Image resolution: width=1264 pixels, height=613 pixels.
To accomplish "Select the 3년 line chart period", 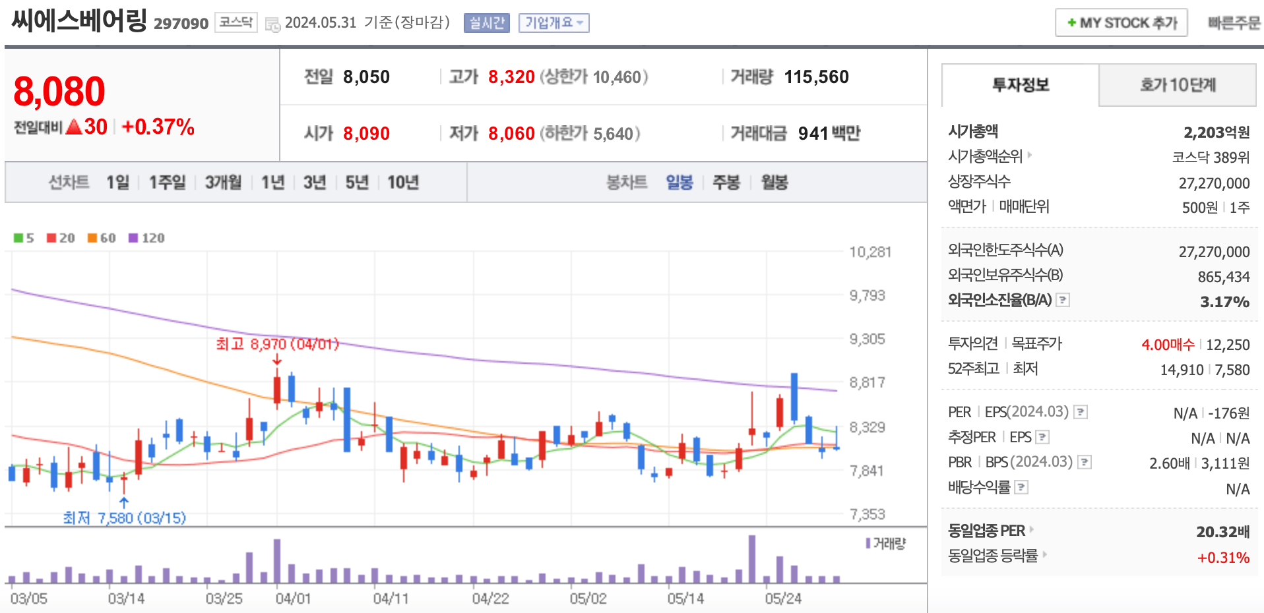I will pyautogui.click(x=315, y=182).
